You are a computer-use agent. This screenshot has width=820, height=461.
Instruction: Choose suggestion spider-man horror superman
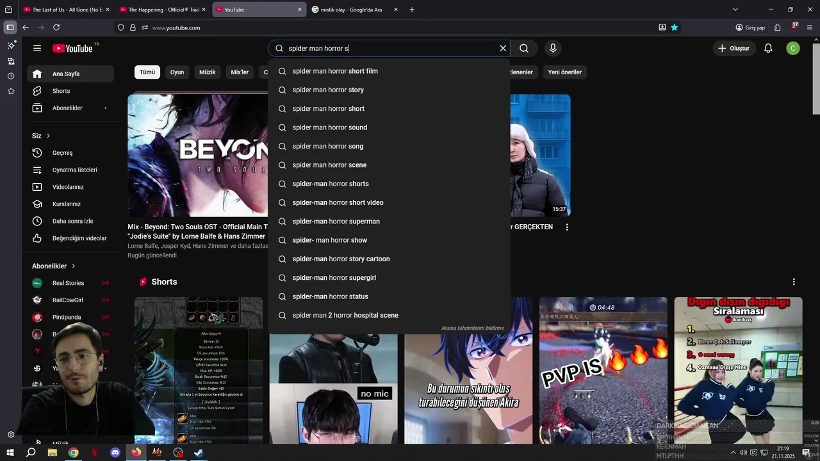tap(389, 221)
